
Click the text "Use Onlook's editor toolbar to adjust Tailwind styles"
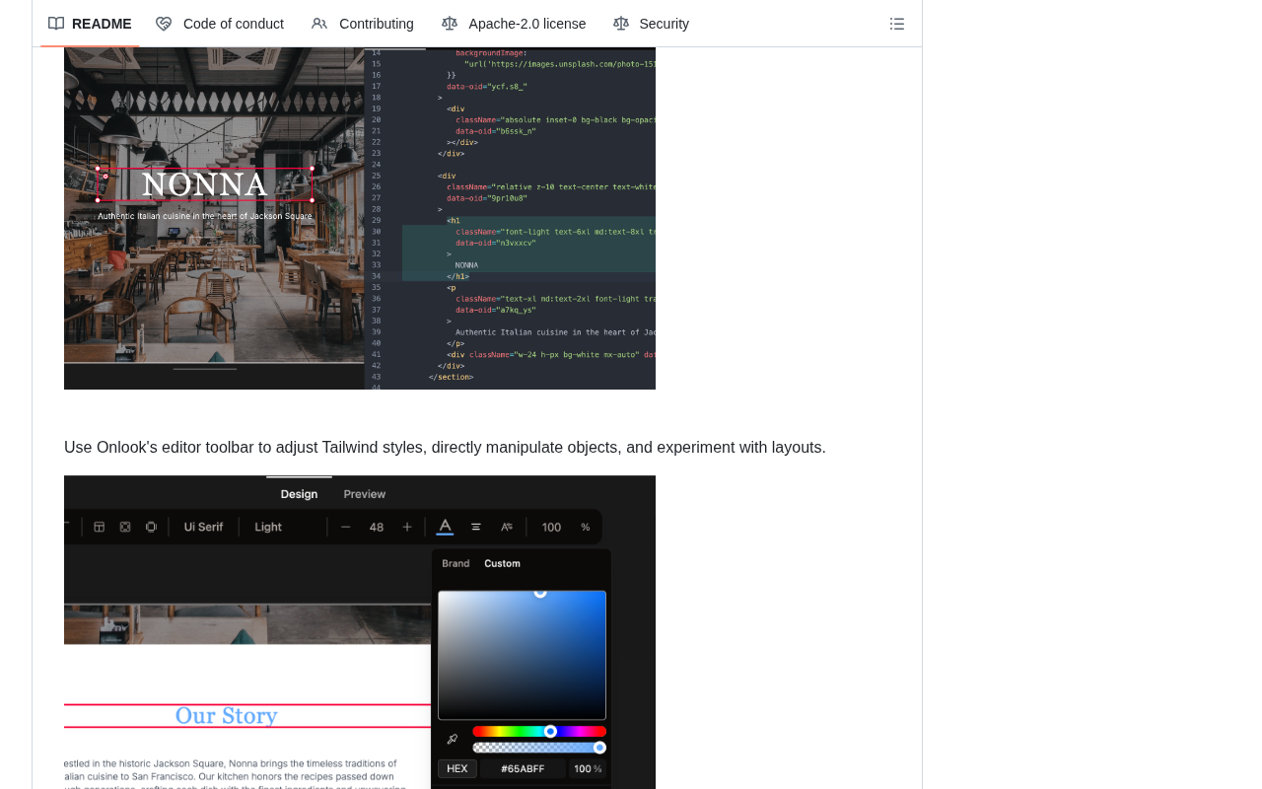tap(244, 448)
